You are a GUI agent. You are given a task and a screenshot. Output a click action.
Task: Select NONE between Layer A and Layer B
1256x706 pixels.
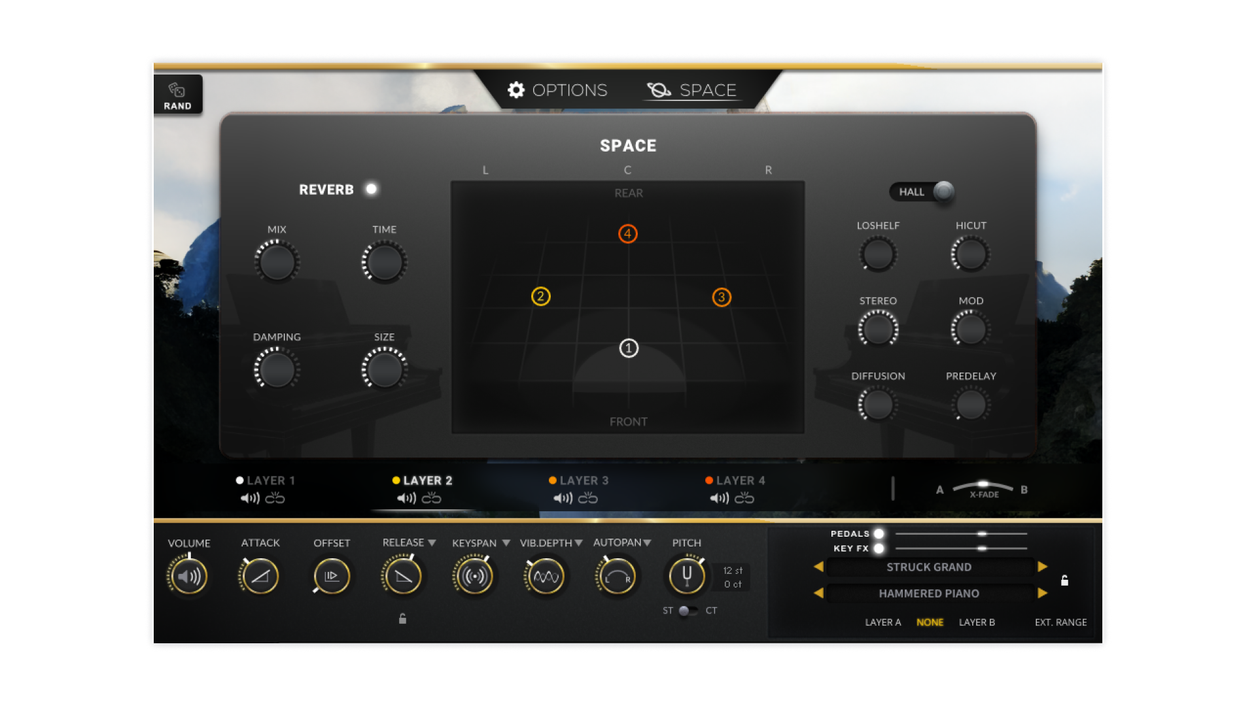pos(930,622)
